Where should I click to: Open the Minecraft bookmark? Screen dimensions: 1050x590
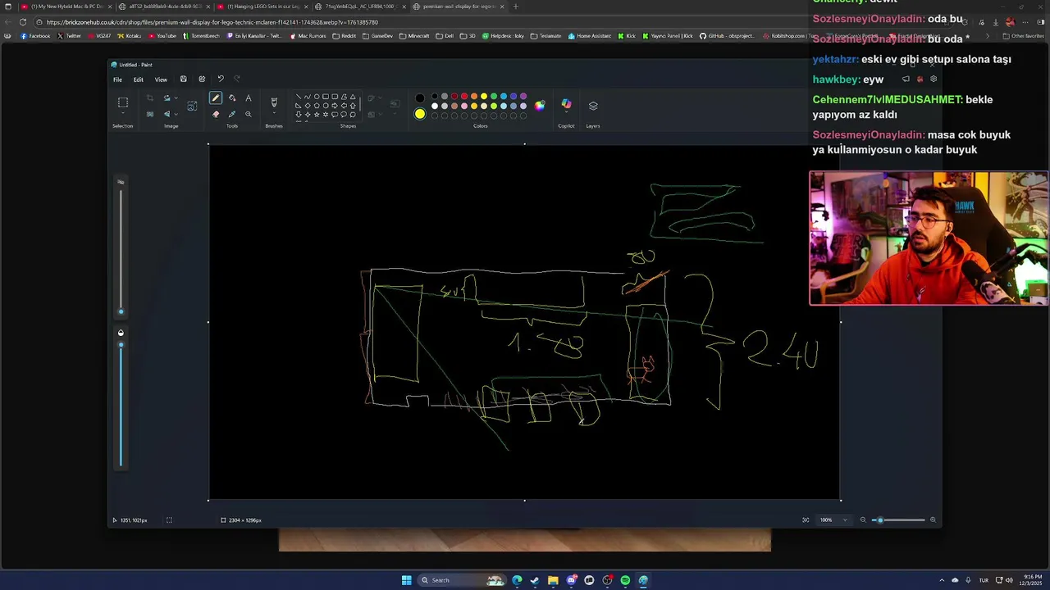pyautogui.click(x=415, y=36)
